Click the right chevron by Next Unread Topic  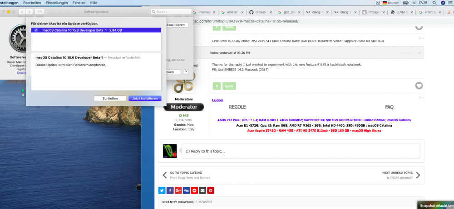[x=418, y=175]
